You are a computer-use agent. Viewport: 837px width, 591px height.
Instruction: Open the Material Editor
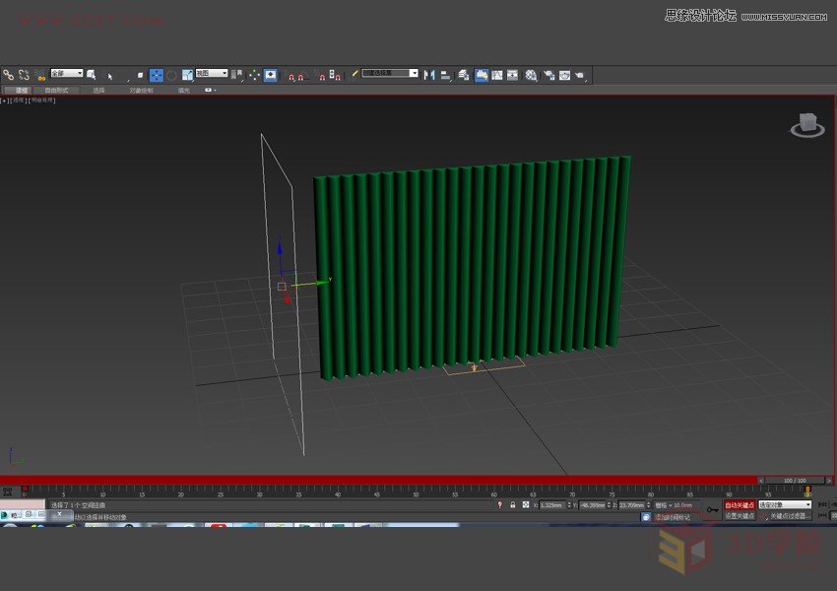[530, 73]
